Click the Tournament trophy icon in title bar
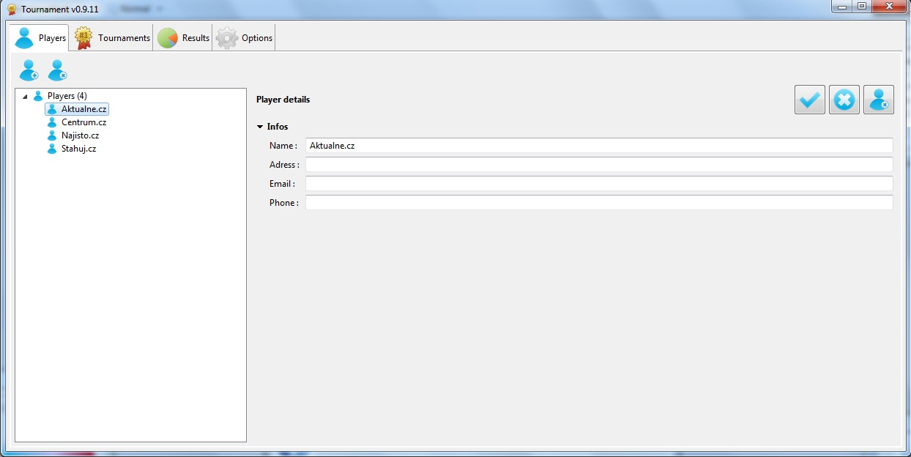This screenshot has width=911, height=457. (12, 9)
